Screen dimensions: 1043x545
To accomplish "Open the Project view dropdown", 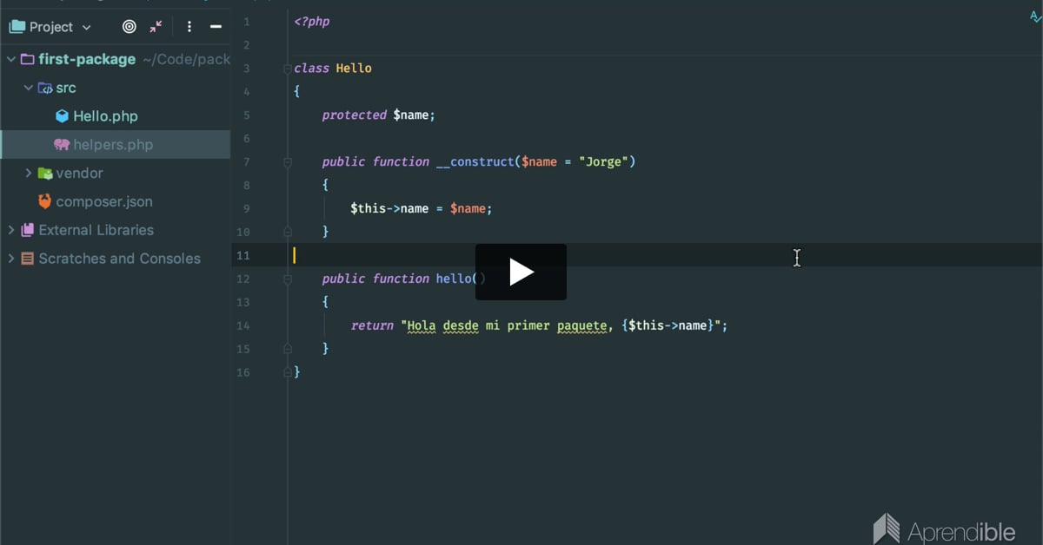I will pyautogui.click(x=86, y=28).
